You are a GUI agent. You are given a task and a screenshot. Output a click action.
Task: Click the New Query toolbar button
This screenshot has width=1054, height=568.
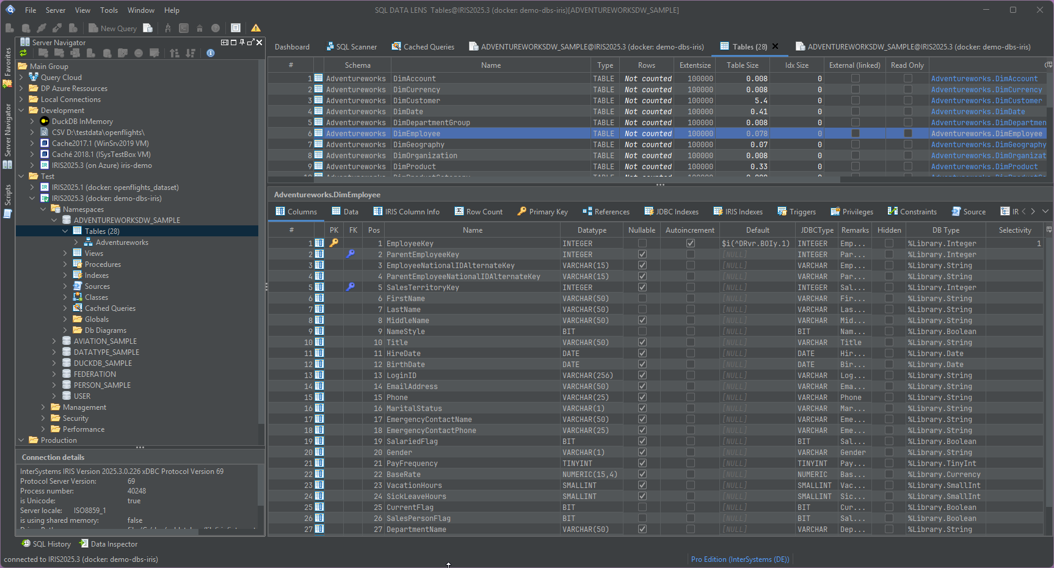[112, 28]
